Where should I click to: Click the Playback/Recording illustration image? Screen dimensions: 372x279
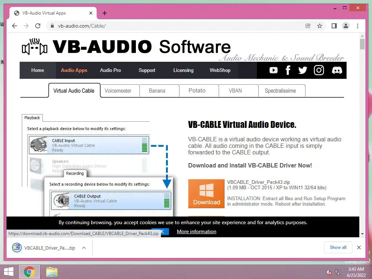(97, 165)
